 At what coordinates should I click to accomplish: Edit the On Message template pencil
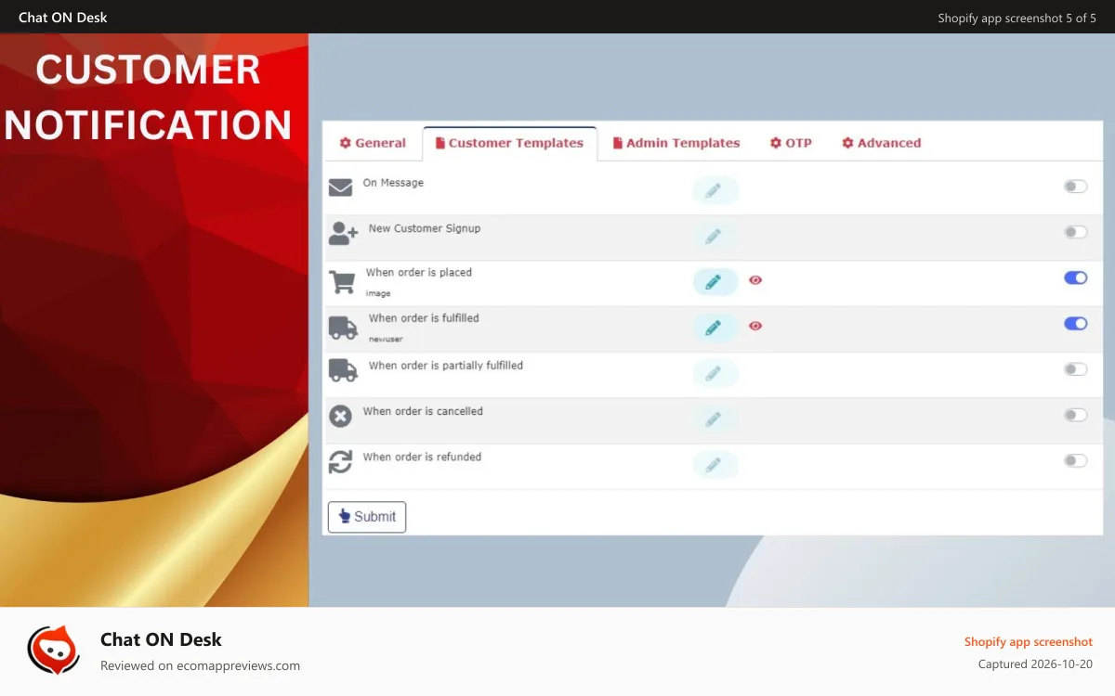click(x=714, y=190)
